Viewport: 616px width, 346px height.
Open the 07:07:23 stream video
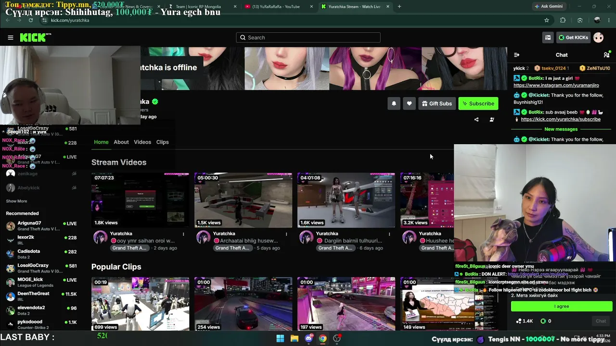coord(140,200)
